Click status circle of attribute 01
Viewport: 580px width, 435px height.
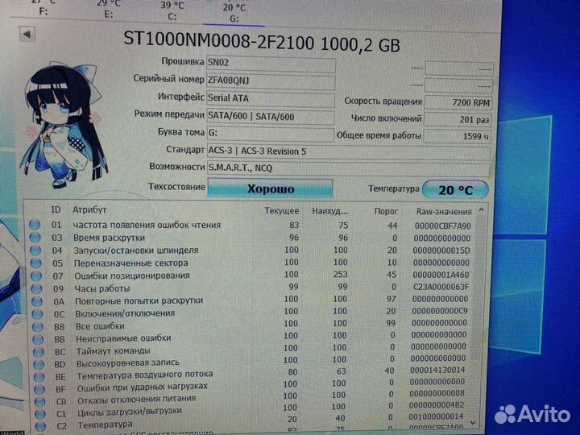click(35, 224)
